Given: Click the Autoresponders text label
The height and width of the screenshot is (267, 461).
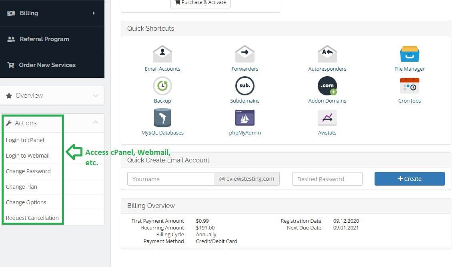Looking at the screenshot, I should click(327, 69).
